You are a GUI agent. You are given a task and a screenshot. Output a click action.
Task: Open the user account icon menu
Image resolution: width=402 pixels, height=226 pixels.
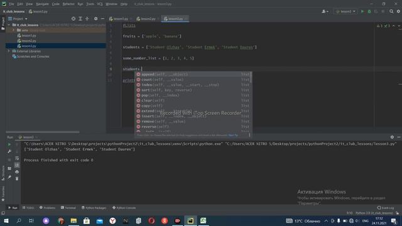coord(325,11)
